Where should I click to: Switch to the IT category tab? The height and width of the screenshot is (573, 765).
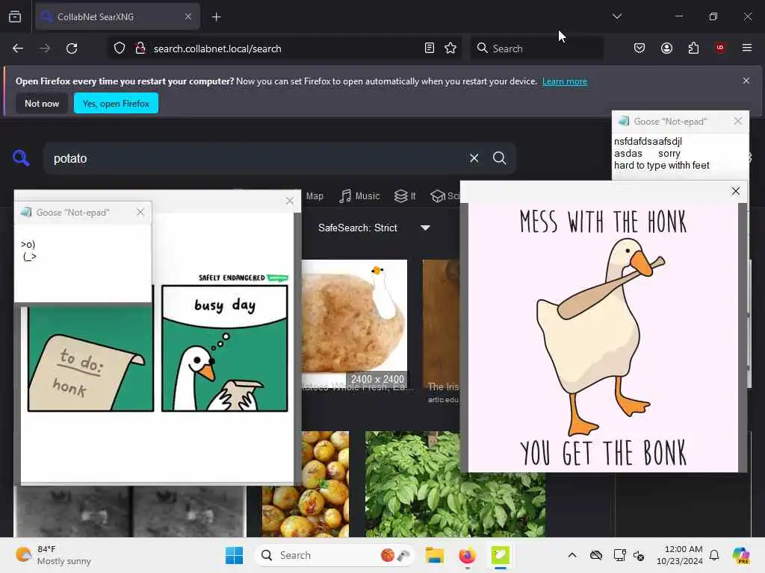coord(405,196)
